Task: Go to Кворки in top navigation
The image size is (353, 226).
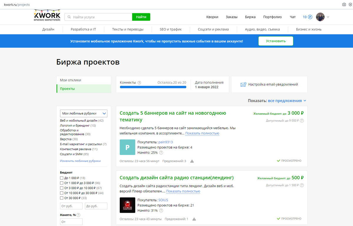Action: 212,17
